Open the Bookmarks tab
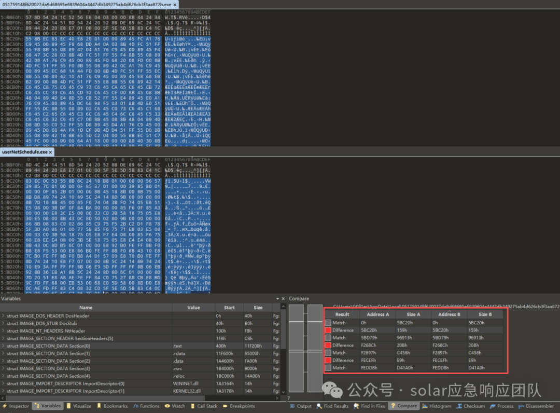 (112, 406)
